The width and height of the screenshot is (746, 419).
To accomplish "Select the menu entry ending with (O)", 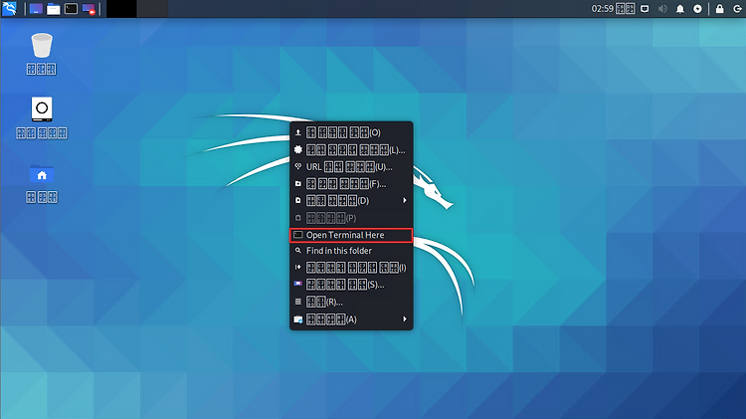I will tap(351, 132).
